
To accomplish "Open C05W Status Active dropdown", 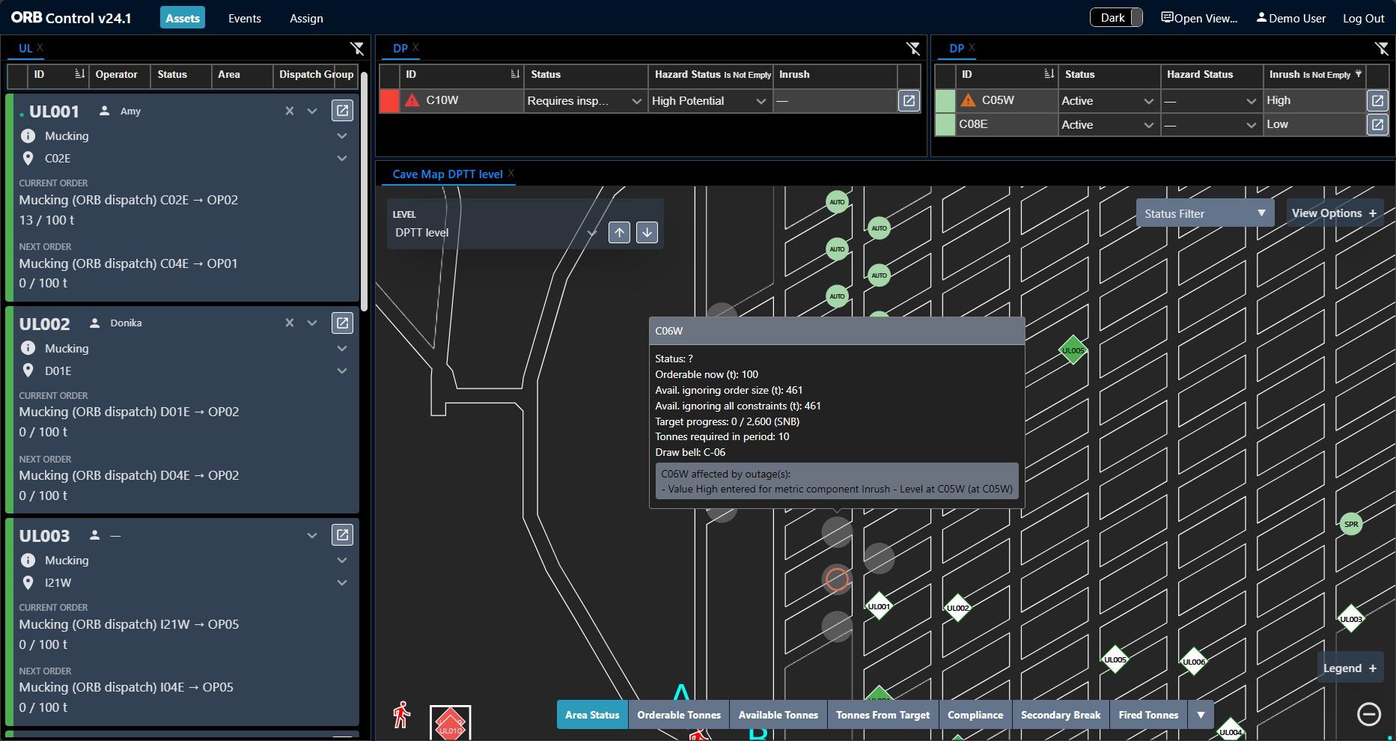I will (1108, 101).
